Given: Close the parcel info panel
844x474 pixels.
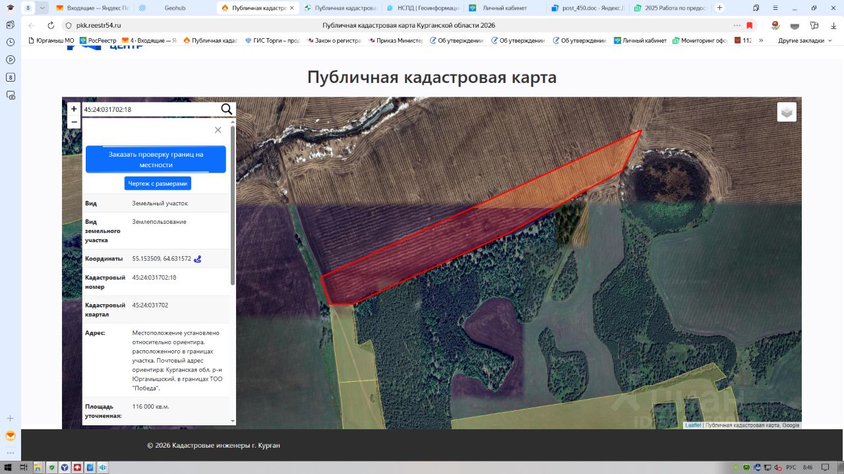Looking at the screenshot, I should coord(218,130).
